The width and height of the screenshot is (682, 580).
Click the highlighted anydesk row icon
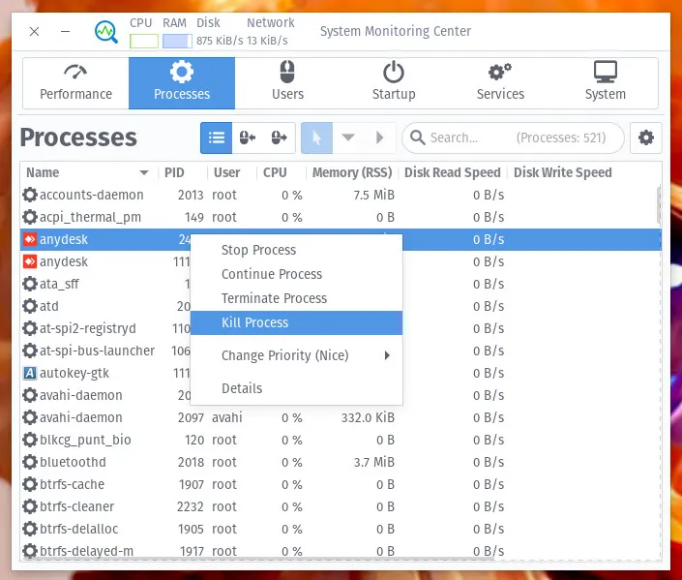pyautogui.click(x=30, y=239)
